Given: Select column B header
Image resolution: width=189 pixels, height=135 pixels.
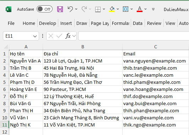Looking at the screenshot, I should (82, 47).
